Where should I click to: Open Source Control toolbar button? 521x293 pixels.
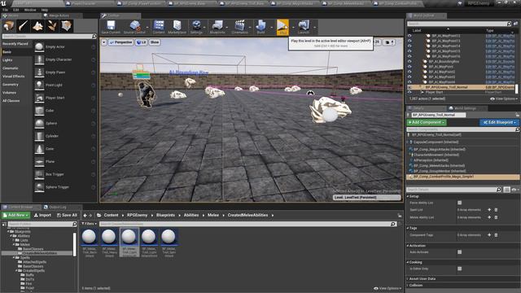134,27
